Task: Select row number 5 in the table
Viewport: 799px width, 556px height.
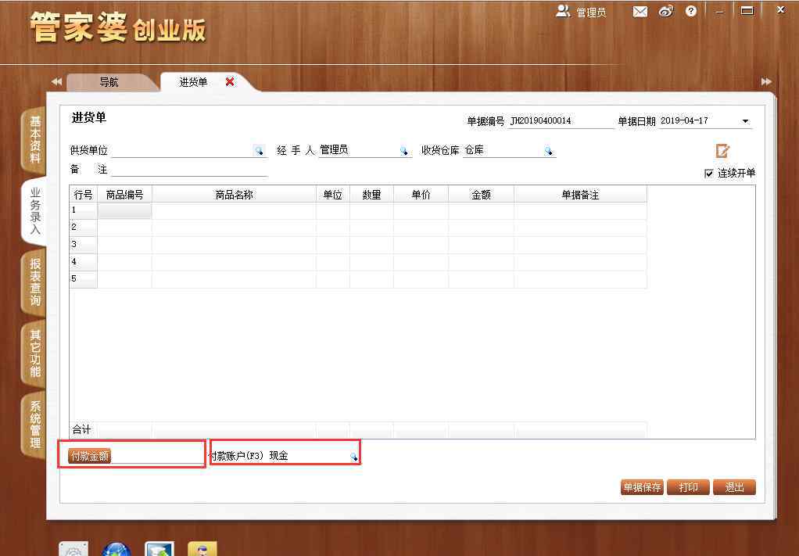Action: (83, 280)
